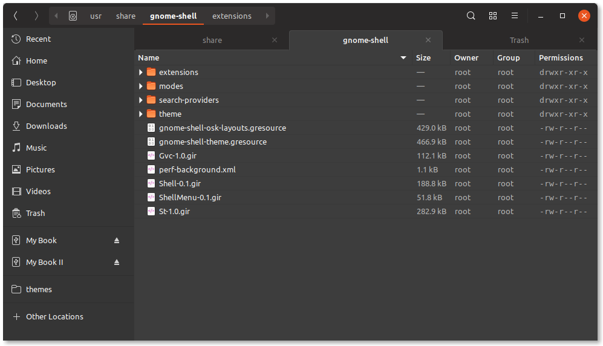
Task: Click the Documents icon in the sidebar
Action: click(x=16, y=104)
